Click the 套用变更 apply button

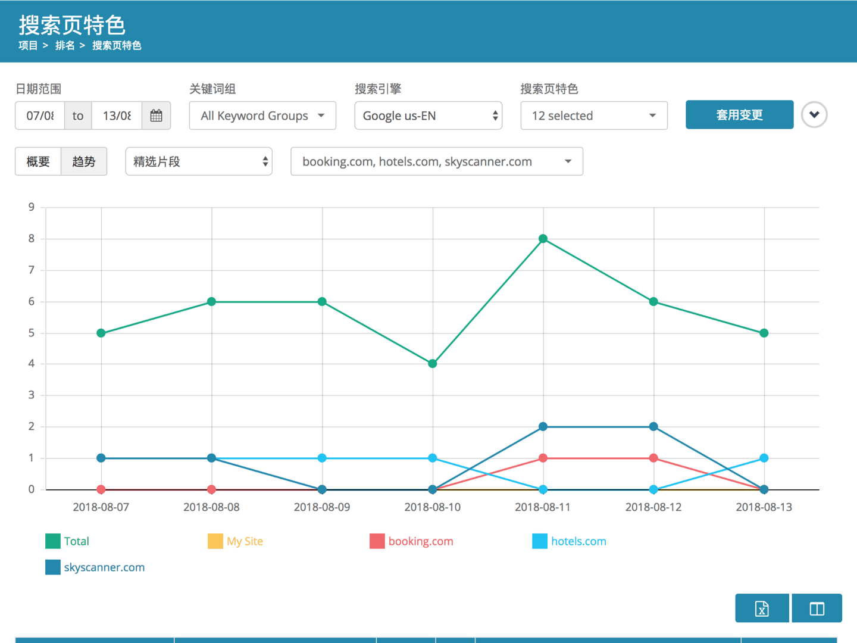739,115
